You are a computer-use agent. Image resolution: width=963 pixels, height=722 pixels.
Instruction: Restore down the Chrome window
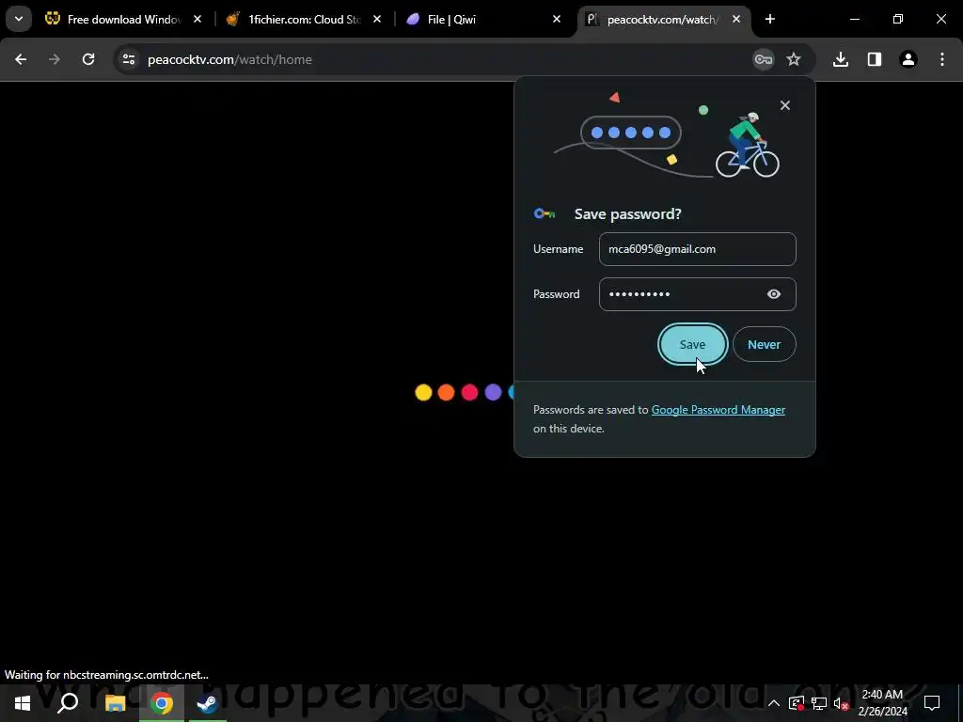898,20
